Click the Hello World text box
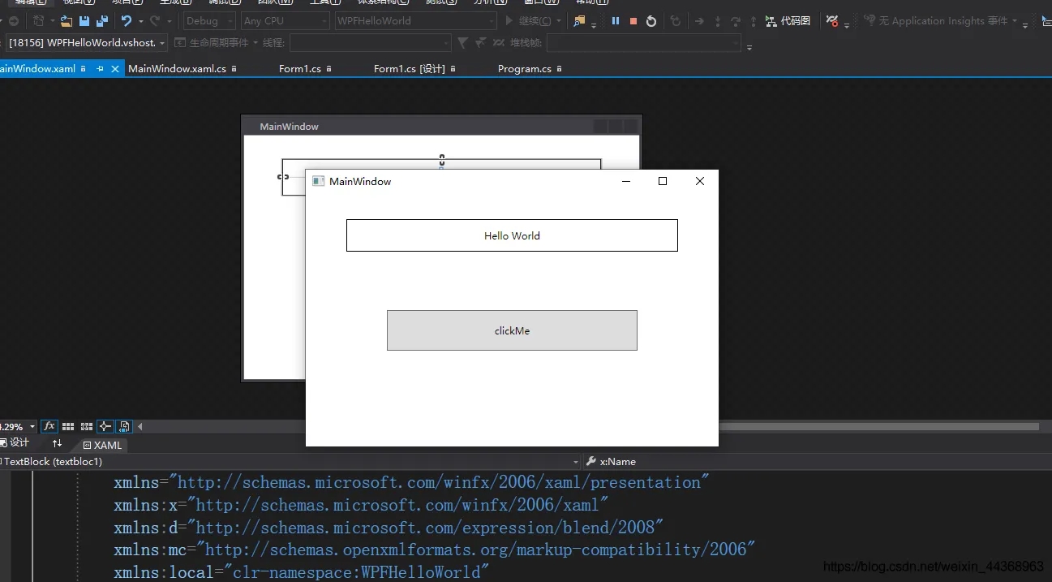This screenshot has width=1052, height=582. tap(512, 235)
